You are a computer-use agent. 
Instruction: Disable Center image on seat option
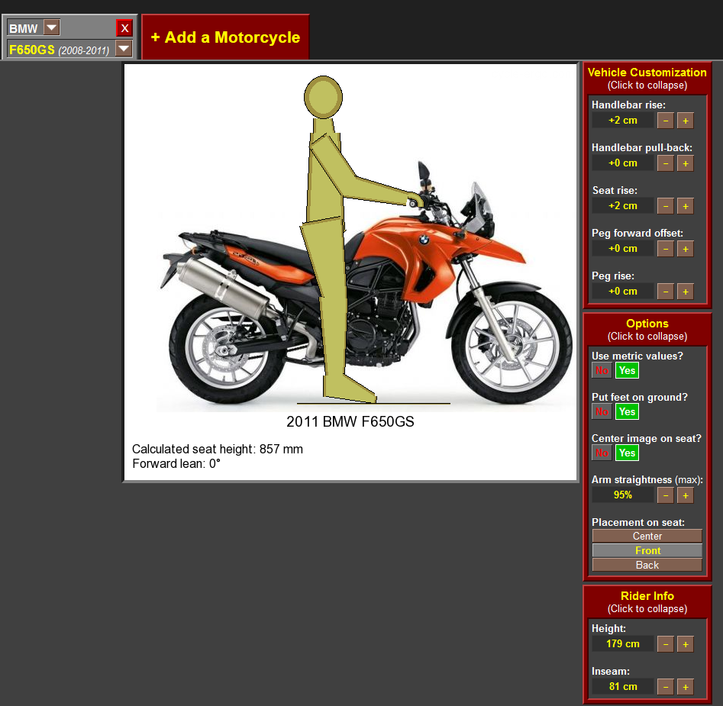click(602, 453)
